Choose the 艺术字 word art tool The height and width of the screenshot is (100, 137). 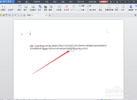pos(67,8)
